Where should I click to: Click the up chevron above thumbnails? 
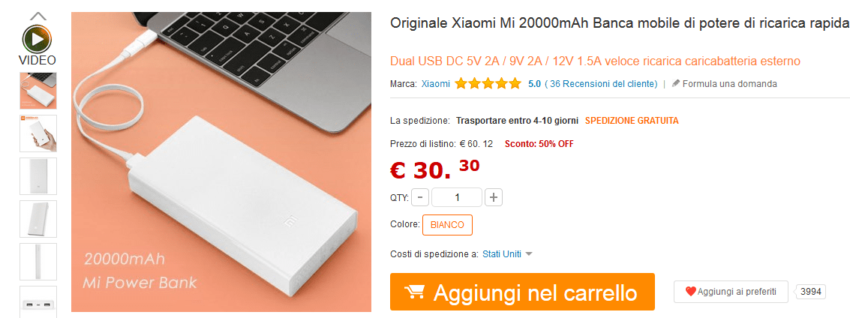38,16
